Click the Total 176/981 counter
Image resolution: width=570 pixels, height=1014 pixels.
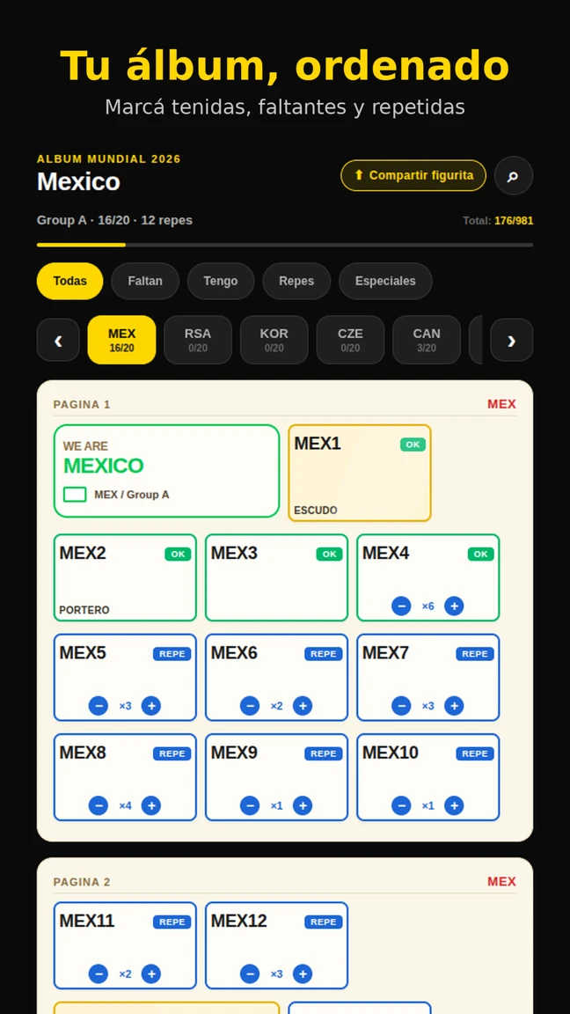coord(498,221)
